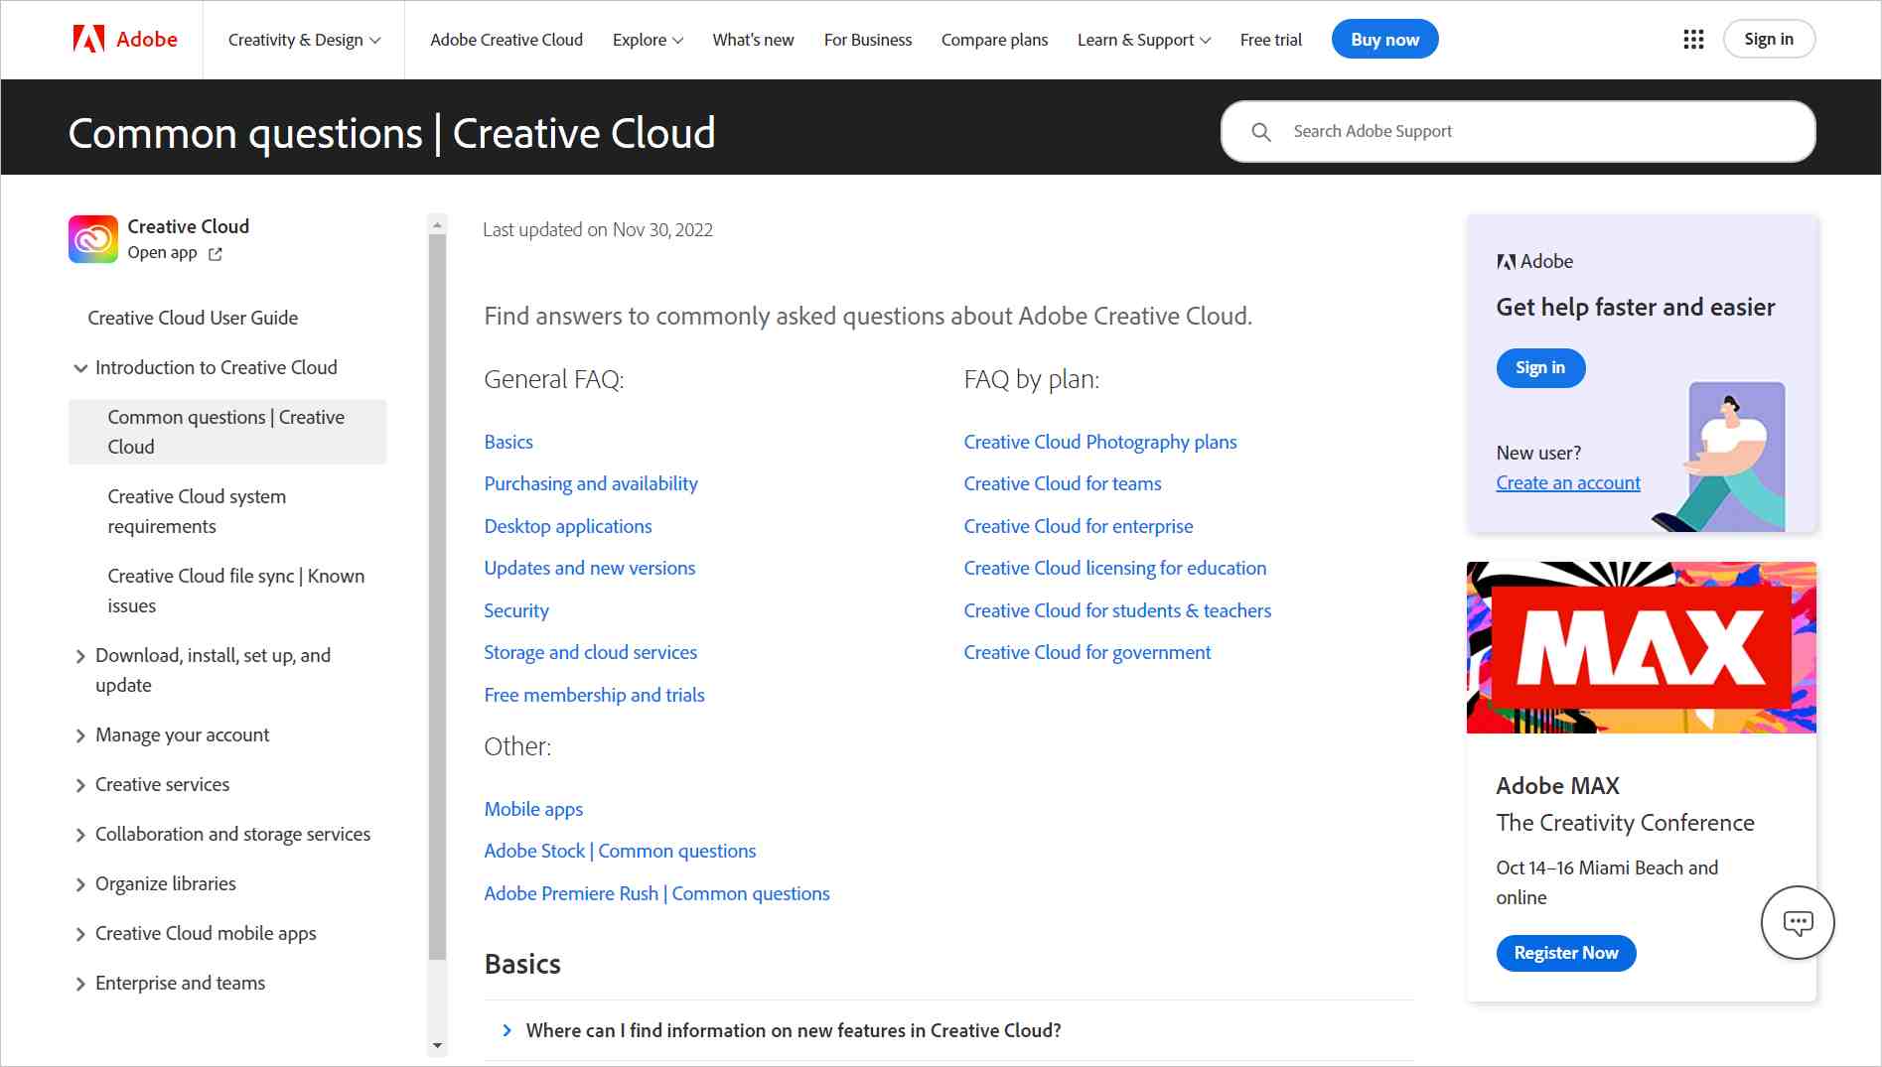Open Adobe Premiere Rush common questions

tap(656, 893)
